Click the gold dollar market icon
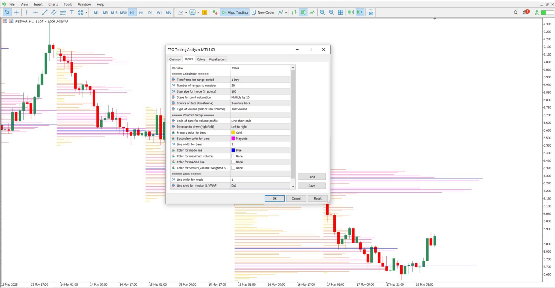555x288 pixels. [x=205, y=12]
